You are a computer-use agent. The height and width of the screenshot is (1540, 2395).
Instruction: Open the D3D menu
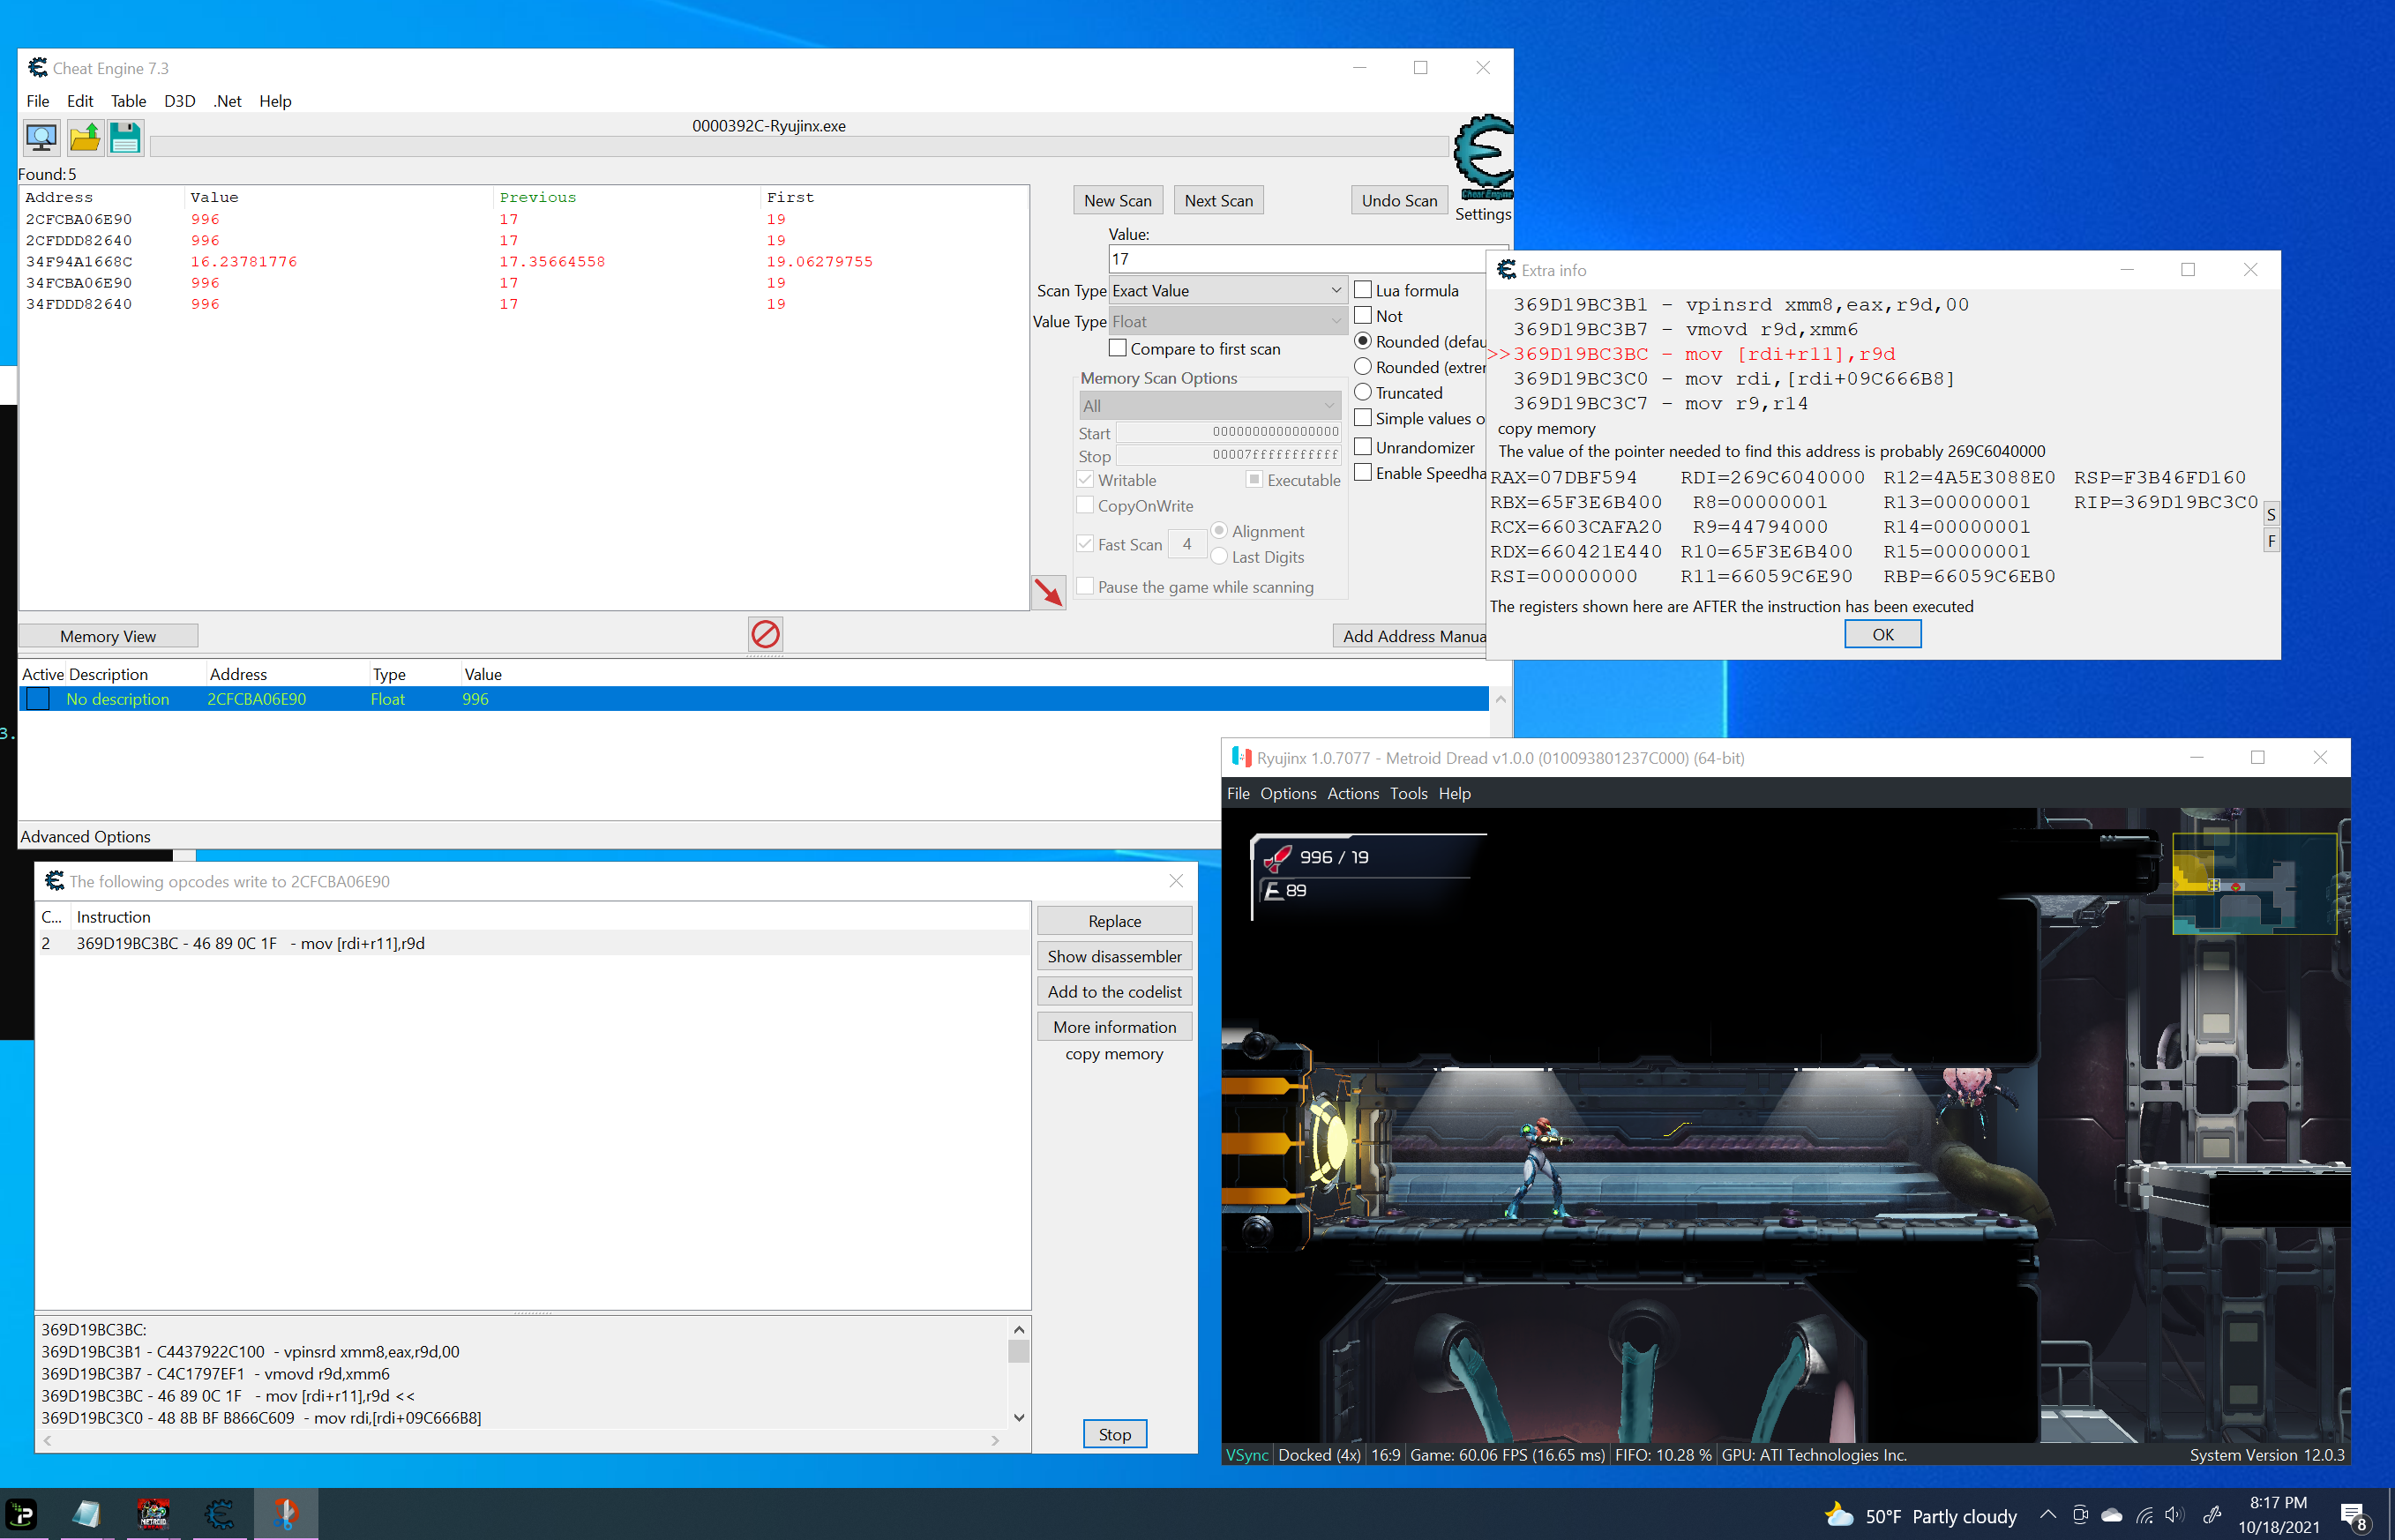pyautogui.click(x=180, y=101)
